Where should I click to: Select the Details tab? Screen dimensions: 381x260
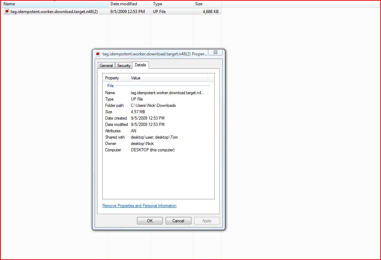coord(141,65)
